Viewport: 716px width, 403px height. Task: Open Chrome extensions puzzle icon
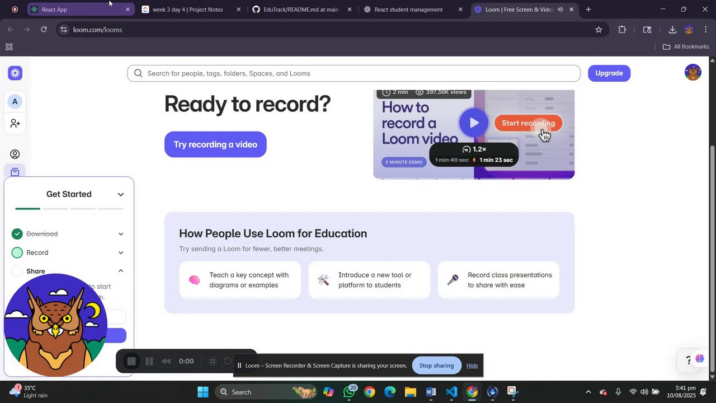coord(622,30)
